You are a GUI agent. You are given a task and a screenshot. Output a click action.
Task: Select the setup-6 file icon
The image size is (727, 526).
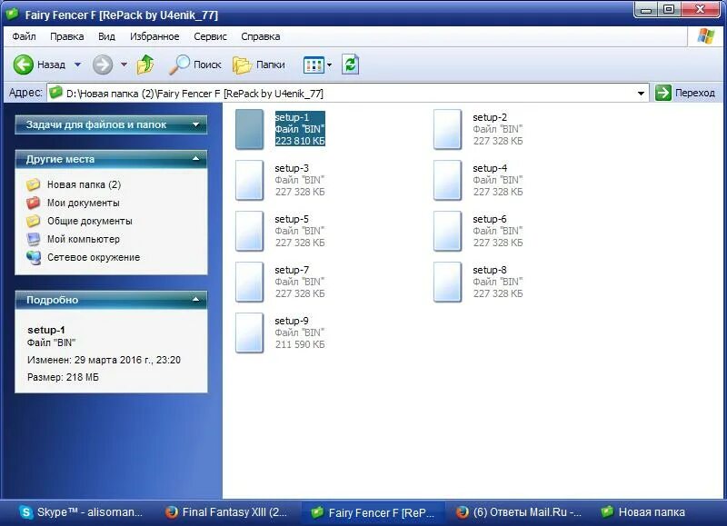point(447,232)
